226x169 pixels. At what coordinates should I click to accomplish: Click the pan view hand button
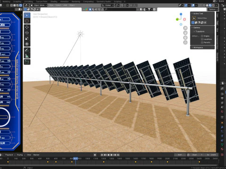coord(186,33)
